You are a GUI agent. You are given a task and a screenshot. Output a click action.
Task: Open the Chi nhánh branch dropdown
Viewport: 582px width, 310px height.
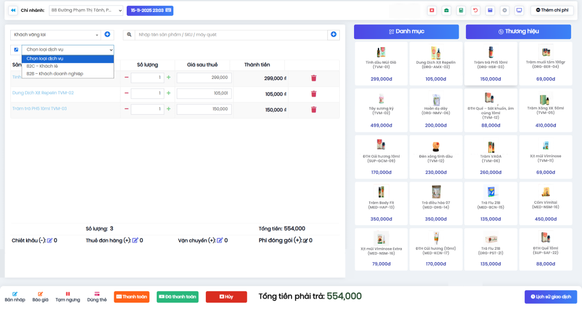[x=86, y=10]
